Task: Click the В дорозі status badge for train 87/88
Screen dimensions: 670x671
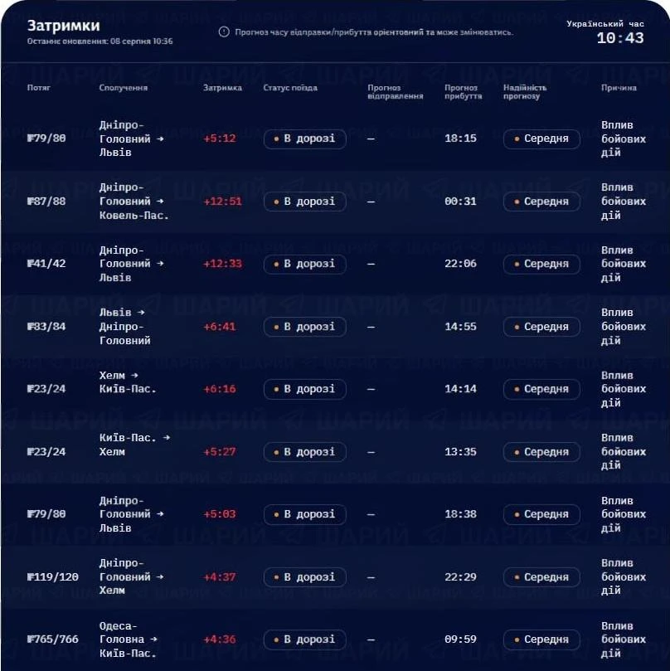Action: coord(305,202)
